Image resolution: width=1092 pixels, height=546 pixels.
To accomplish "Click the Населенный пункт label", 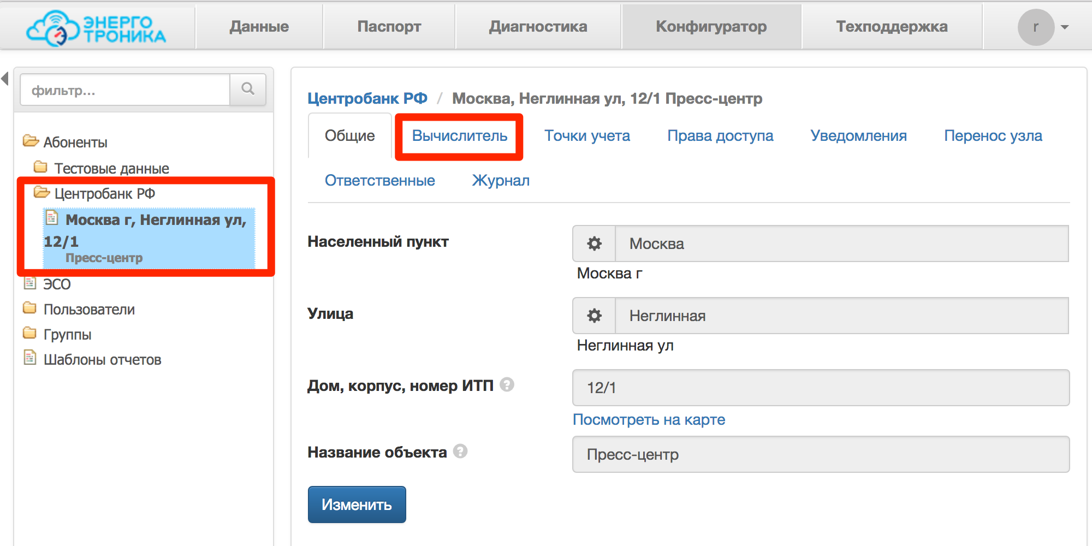I will [x=378, y=241].
